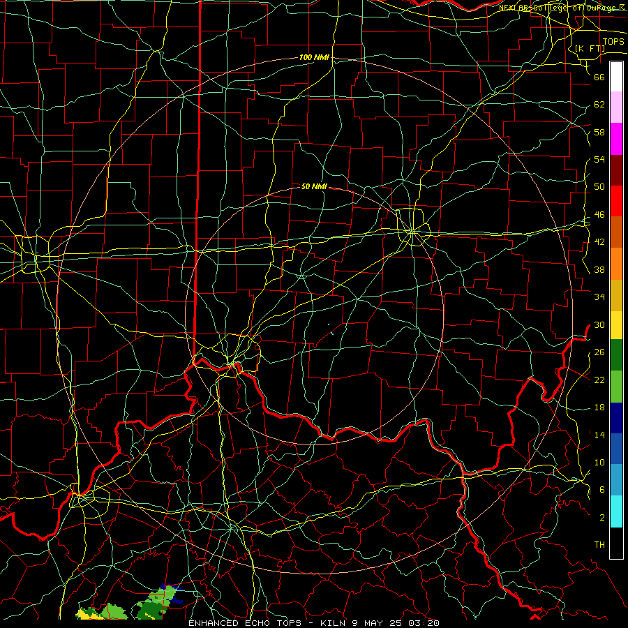Click the "TOPS" legend heading
Image resolution: width=628 pixels, height=628 pixels.
613,41
